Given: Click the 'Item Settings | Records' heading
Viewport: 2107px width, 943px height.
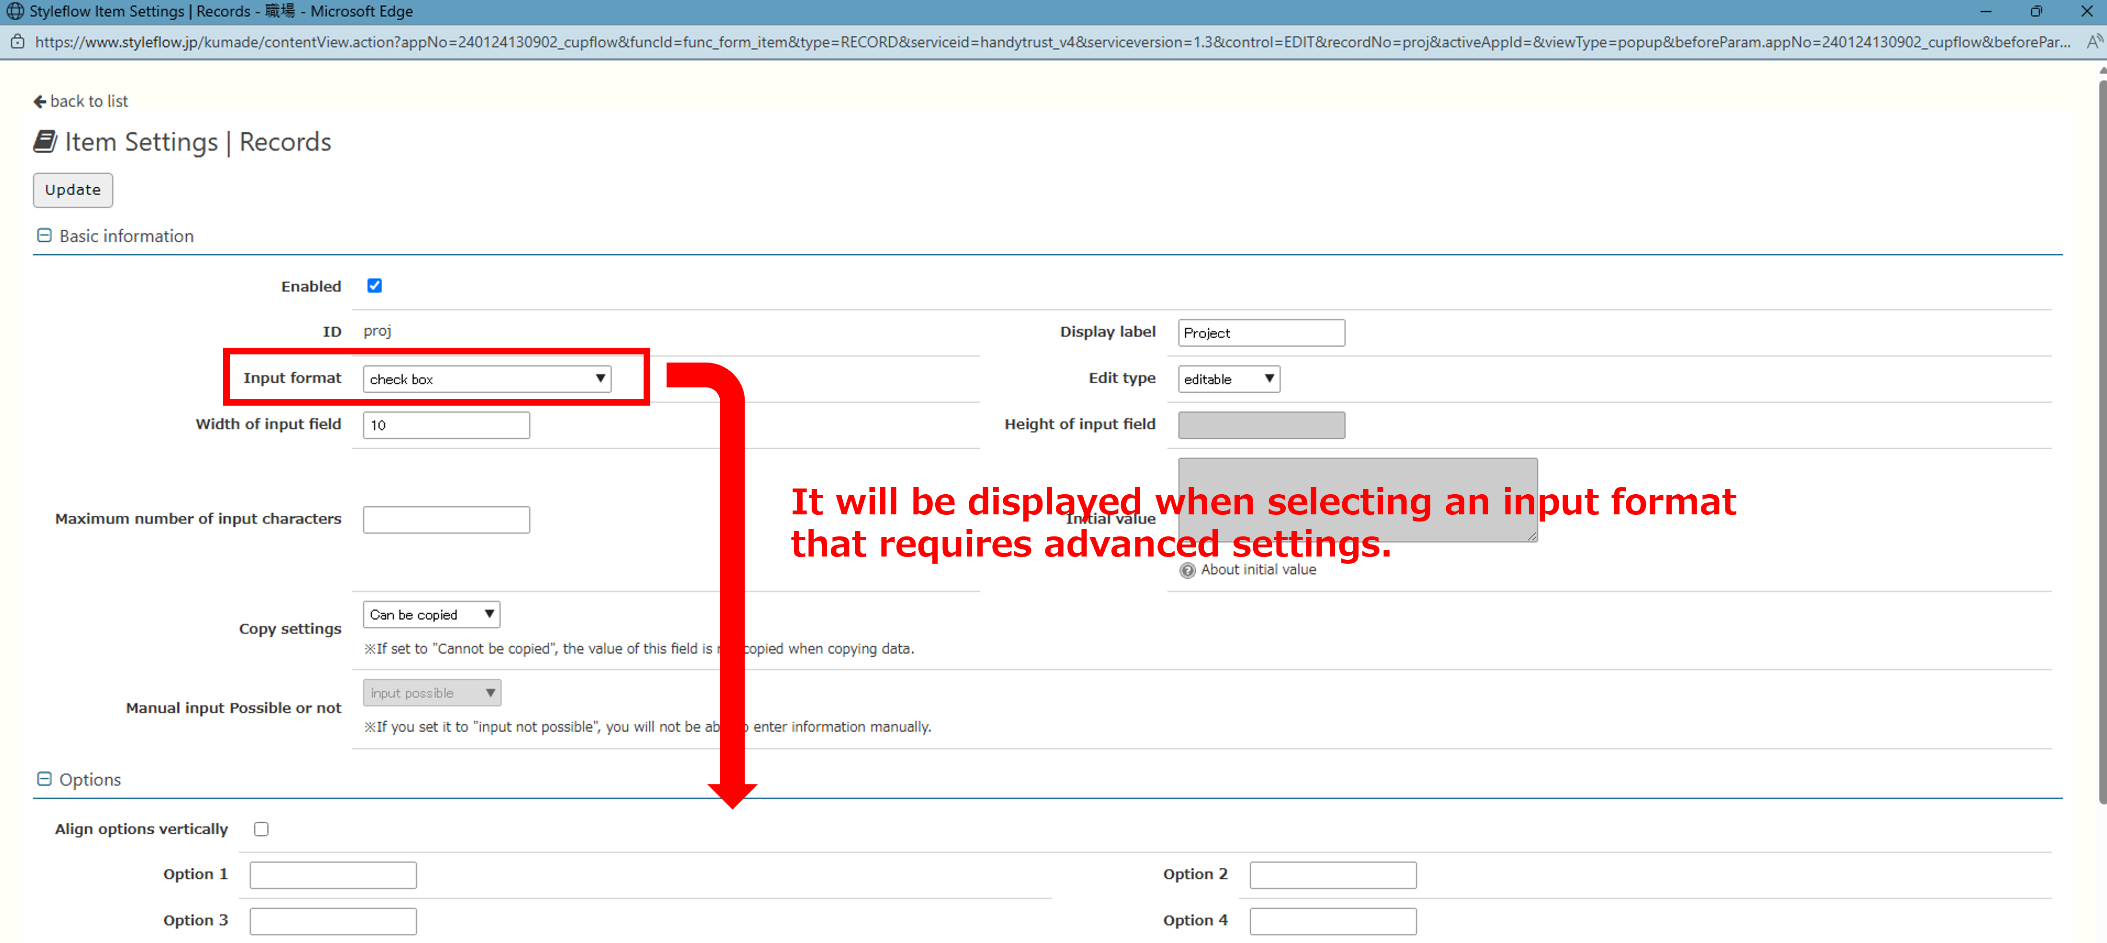Looking at the screenshot, I should pyautogui.click(x=198, y=142).
